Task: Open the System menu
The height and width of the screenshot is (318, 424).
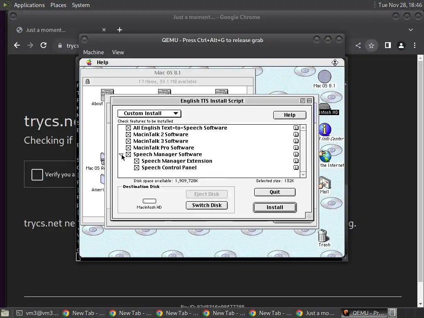Action: point(81,5)
